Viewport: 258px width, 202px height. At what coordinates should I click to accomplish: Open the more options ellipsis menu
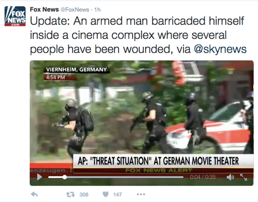(141, 194)
